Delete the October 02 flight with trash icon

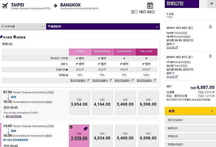pyautogui.click(x=210, y=27)
